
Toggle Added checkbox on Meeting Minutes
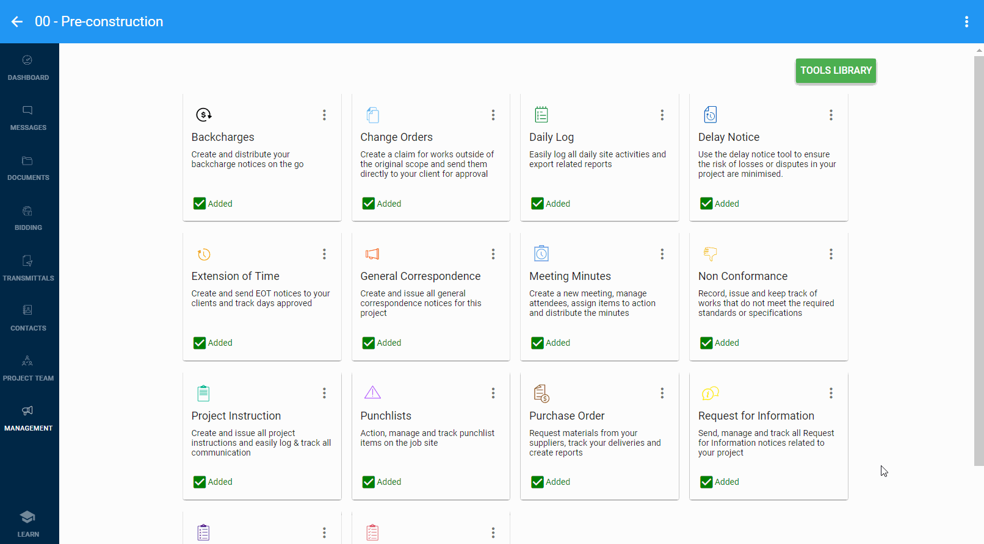coord(537,343)
